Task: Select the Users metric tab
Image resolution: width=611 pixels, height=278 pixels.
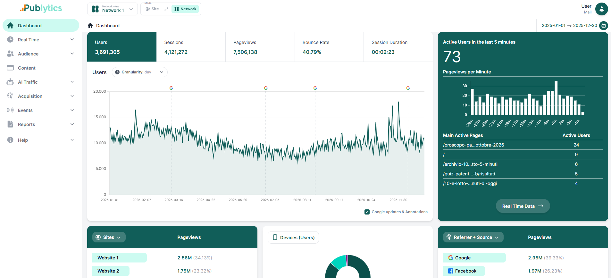Action: tap(122, 47)
